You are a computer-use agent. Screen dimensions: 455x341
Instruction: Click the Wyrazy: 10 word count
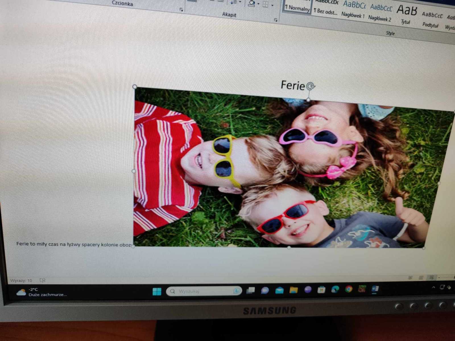[21, 280]
